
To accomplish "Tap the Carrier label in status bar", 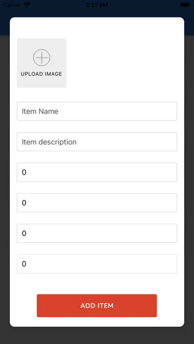I will pyautogui.click(x=12, y=5).
